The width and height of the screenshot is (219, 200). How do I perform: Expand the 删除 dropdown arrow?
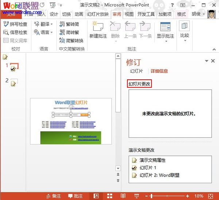[116, 41]
